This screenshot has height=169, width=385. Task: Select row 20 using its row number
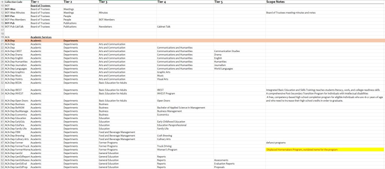pyautogui.click(x=2, y=41)
